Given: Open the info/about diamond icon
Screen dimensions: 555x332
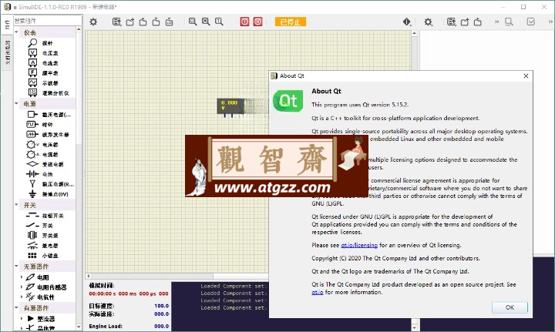Looking at the screenshot, I should (x=407, y=22).
